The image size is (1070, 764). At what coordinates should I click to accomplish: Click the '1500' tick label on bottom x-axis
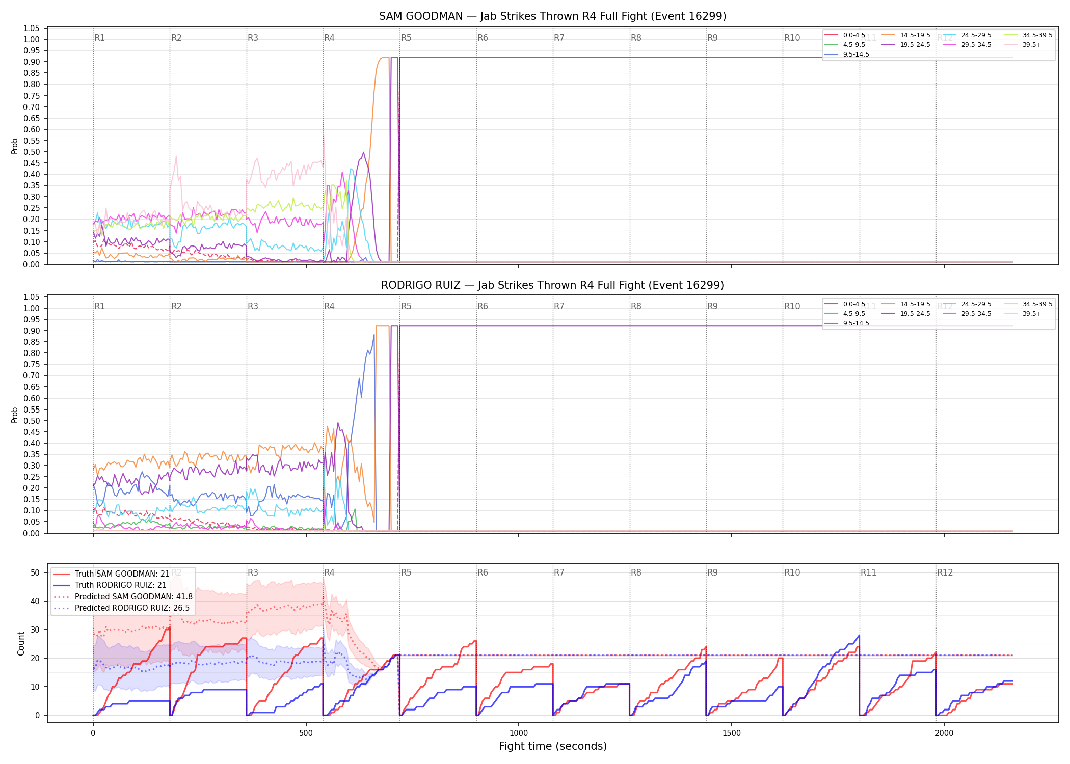tap(732, 733)
